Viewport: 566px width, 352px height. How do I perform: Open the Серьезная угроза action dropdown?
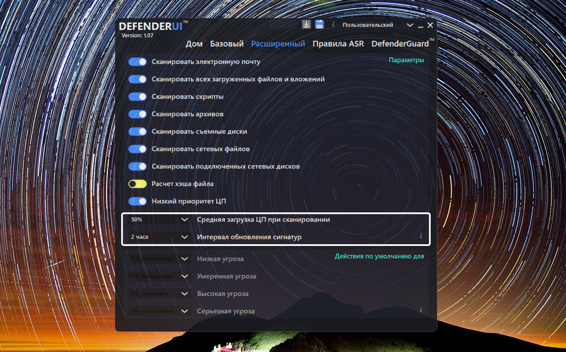click(x=159, y=311)
